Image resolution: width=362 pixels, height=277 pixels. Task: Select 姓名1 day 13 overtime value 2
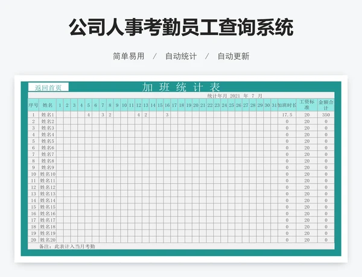point(145,115)
